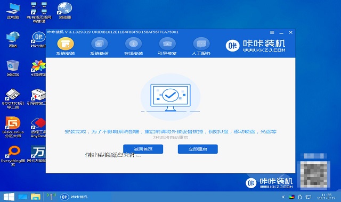Image resolution: width=341 pixels, height=202 pixels.
Task: Switch to 在线安装 section
Action: coord(133,46)
